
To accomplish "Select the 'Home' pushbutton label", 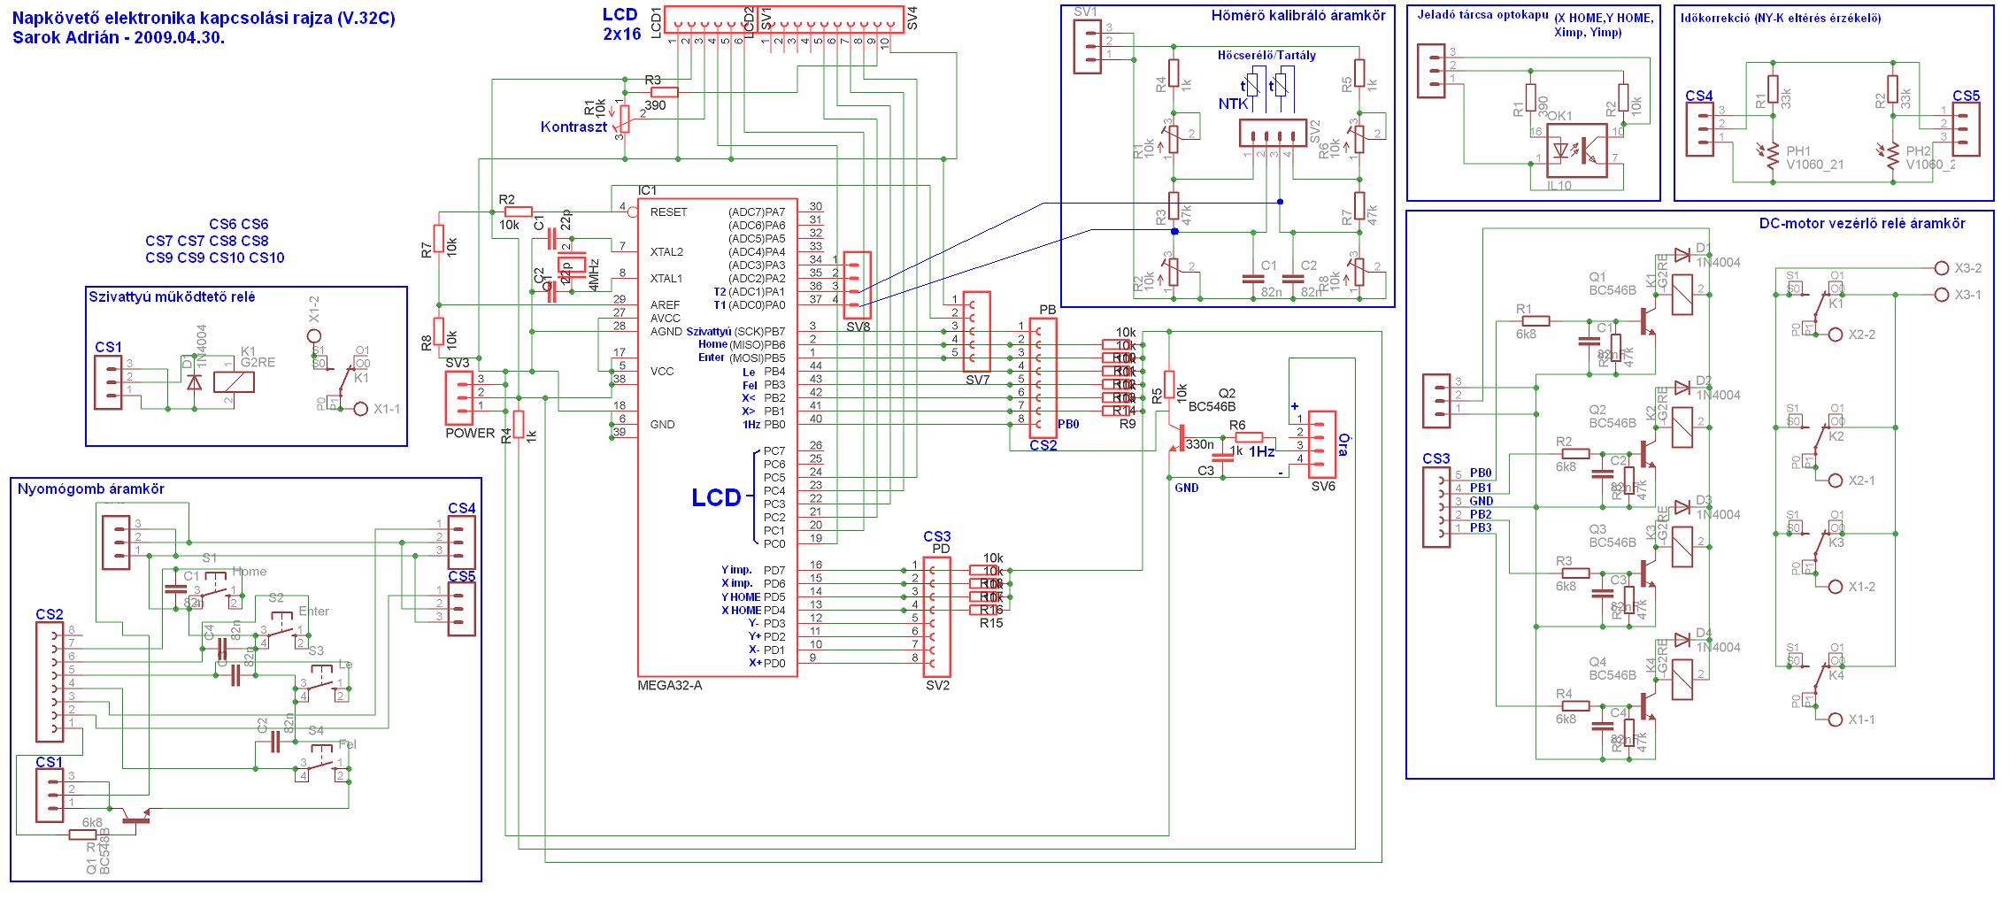I will pos(249,572).
